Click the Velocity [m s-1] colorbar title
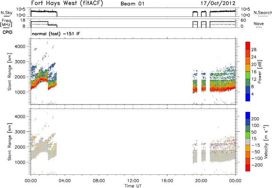The width and height of the screenshot is (272, 188). tap(266, 142)
